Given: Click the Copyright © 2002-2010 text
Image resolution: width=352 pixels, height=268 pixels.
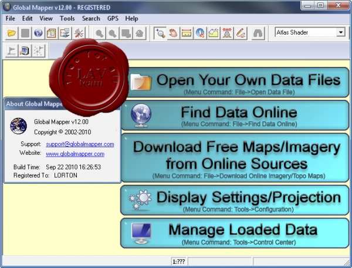Looking at the screenshot, I should pos(62,132).
